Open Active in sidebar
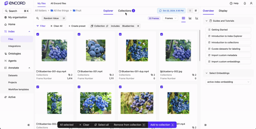The height and width of the screenshot is (129, 256). pos(10,97)
